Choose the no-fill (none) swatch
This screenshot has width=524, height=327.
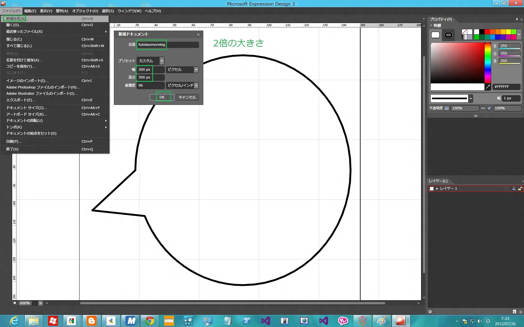click(x=464, y=32)
